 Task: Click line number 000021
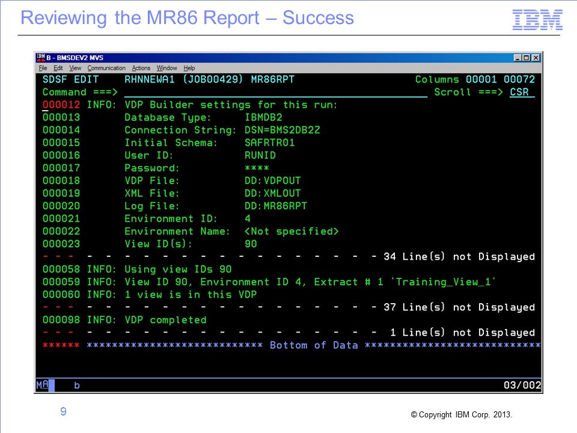tap(61, 219)
